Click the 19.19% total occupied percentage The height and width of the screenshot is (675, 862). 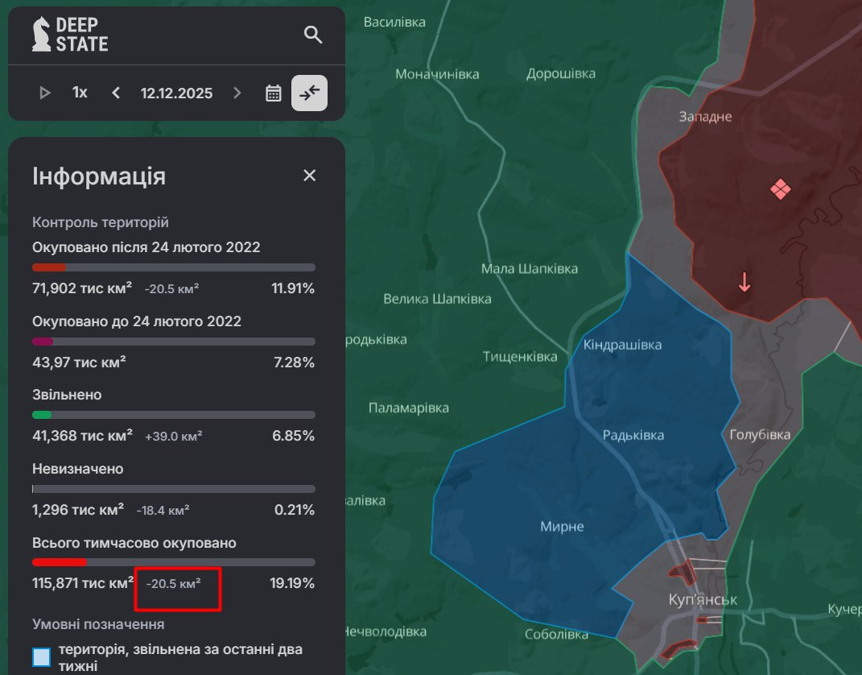pos(292,583)
